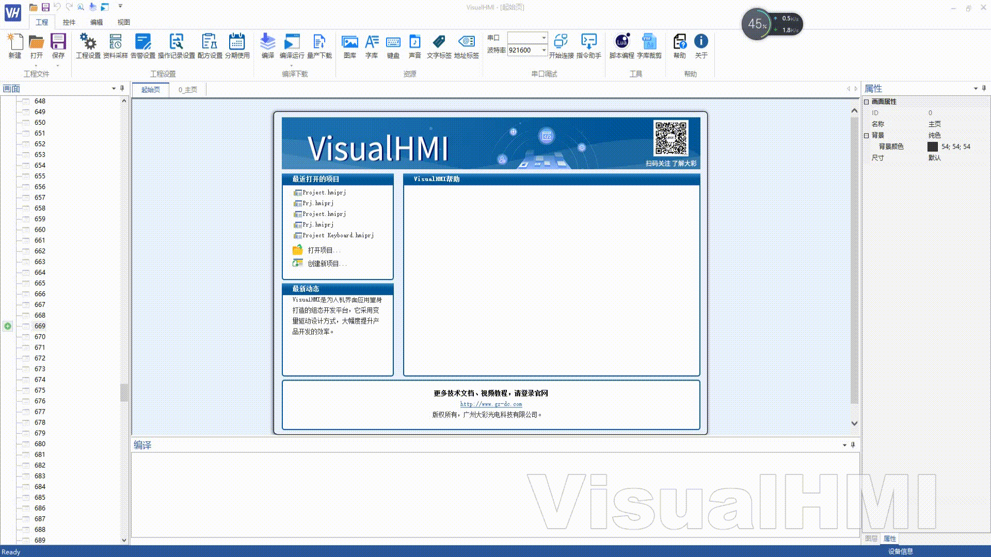Click the quick access save icon
The height and width of the screenshot is (557, 991).
(45, 7)
